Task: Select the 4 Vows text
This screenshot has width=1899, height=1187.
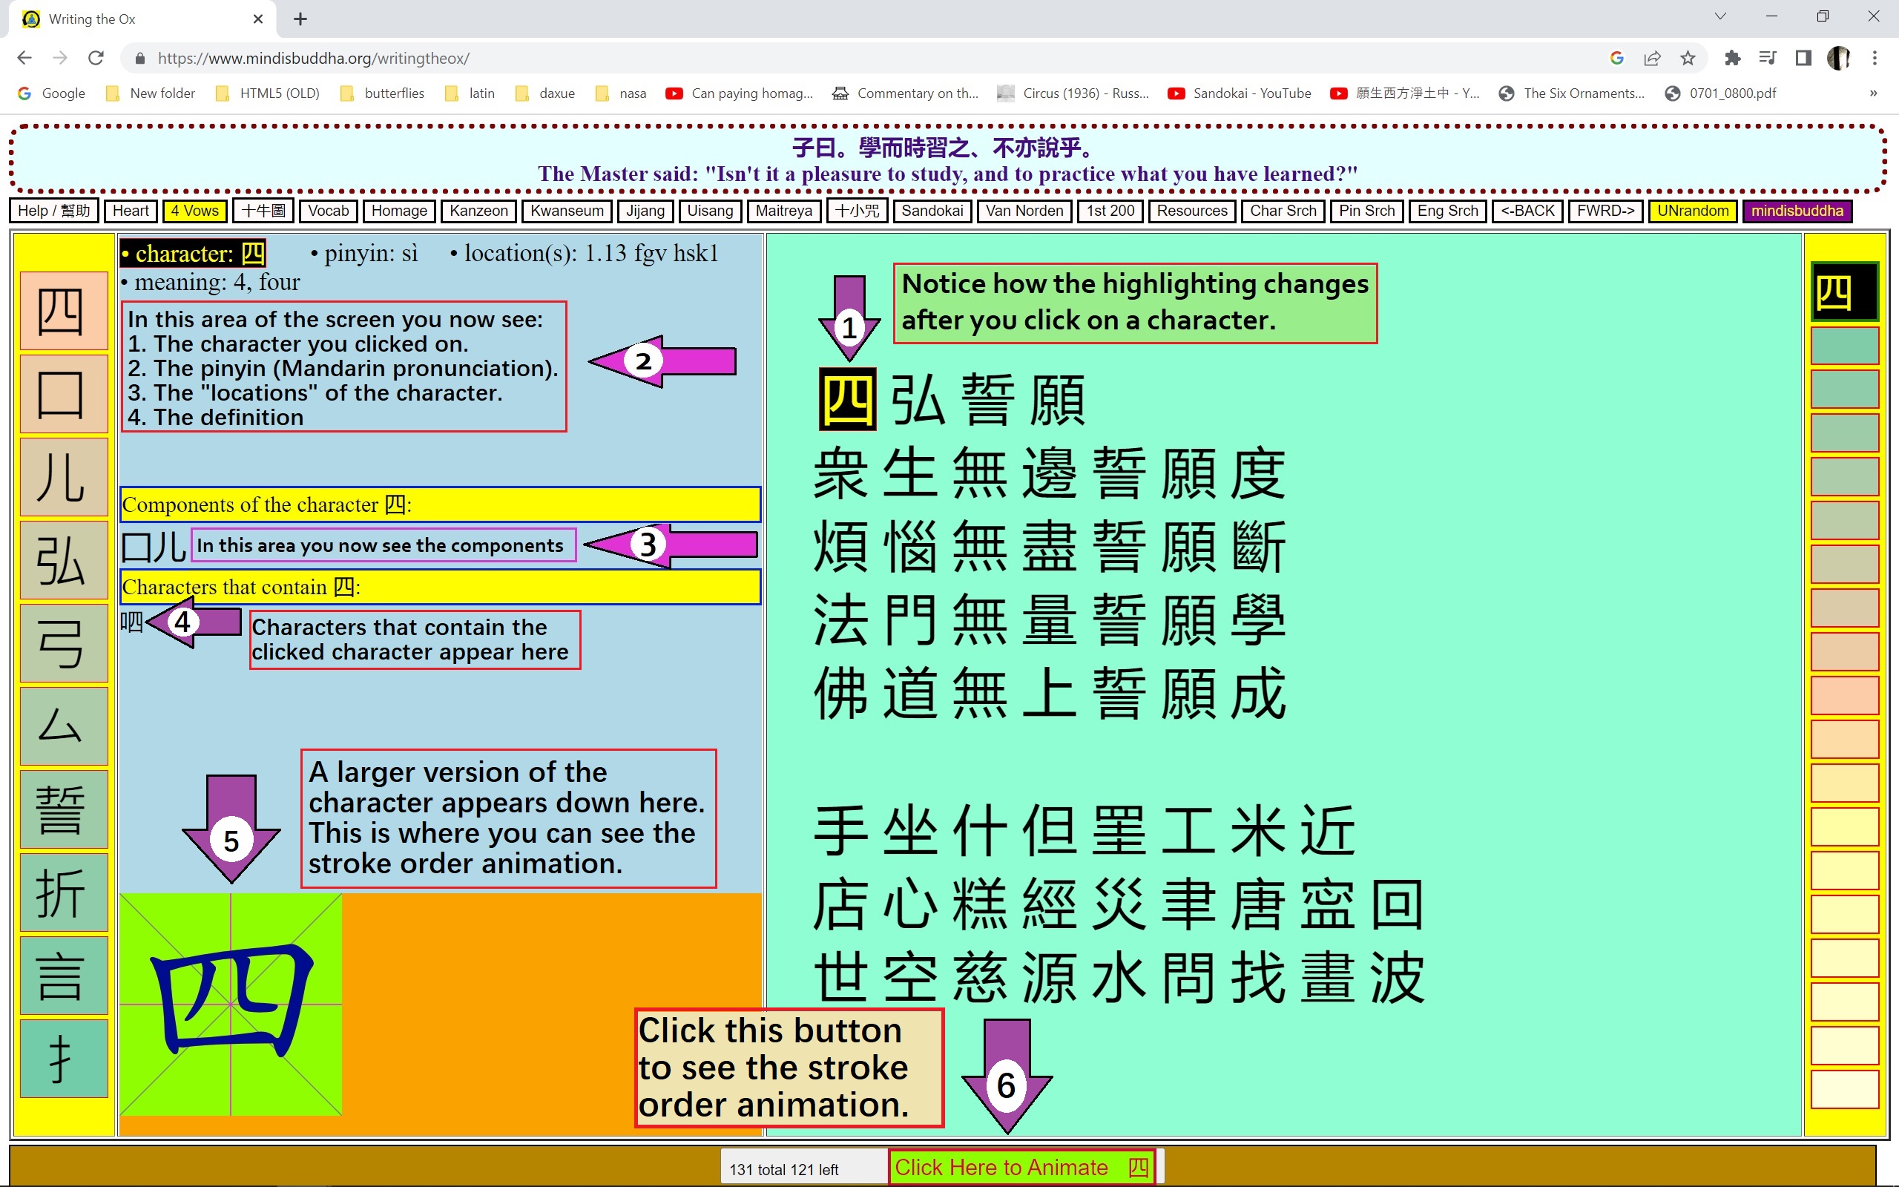Action: coord(194,211)
